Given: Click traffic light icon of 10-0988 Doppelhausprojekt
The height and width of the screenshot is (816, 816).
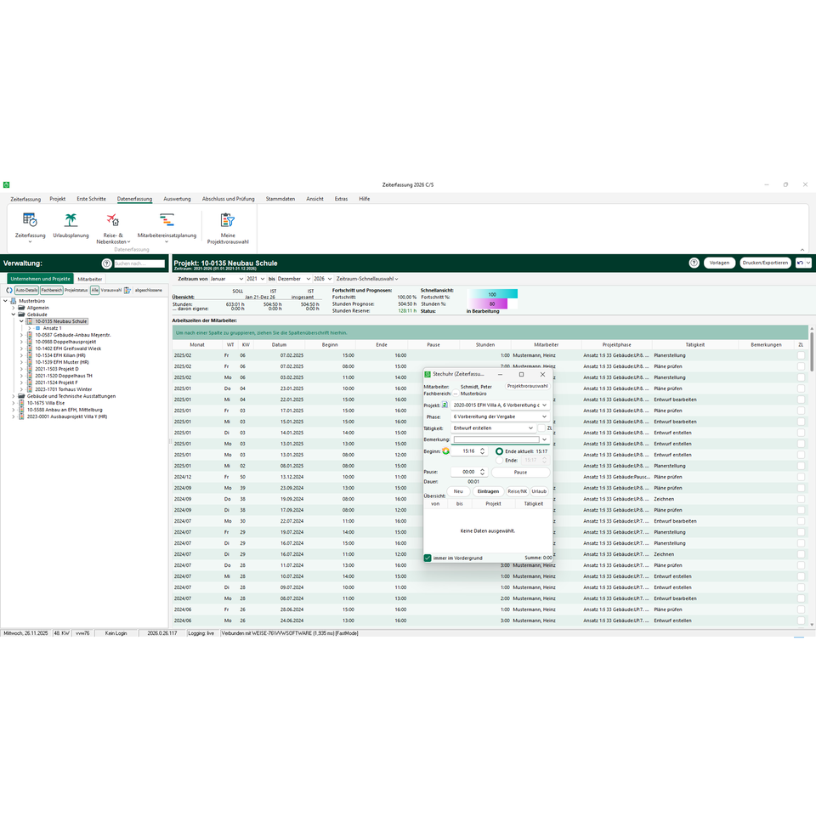Looking at the screenshot, I should click(x=30, y=342).
